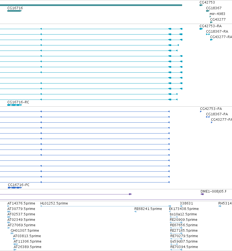Click the CG42753-RA transcript label
This screenshot has height=251, width=232.
[210, 26]
